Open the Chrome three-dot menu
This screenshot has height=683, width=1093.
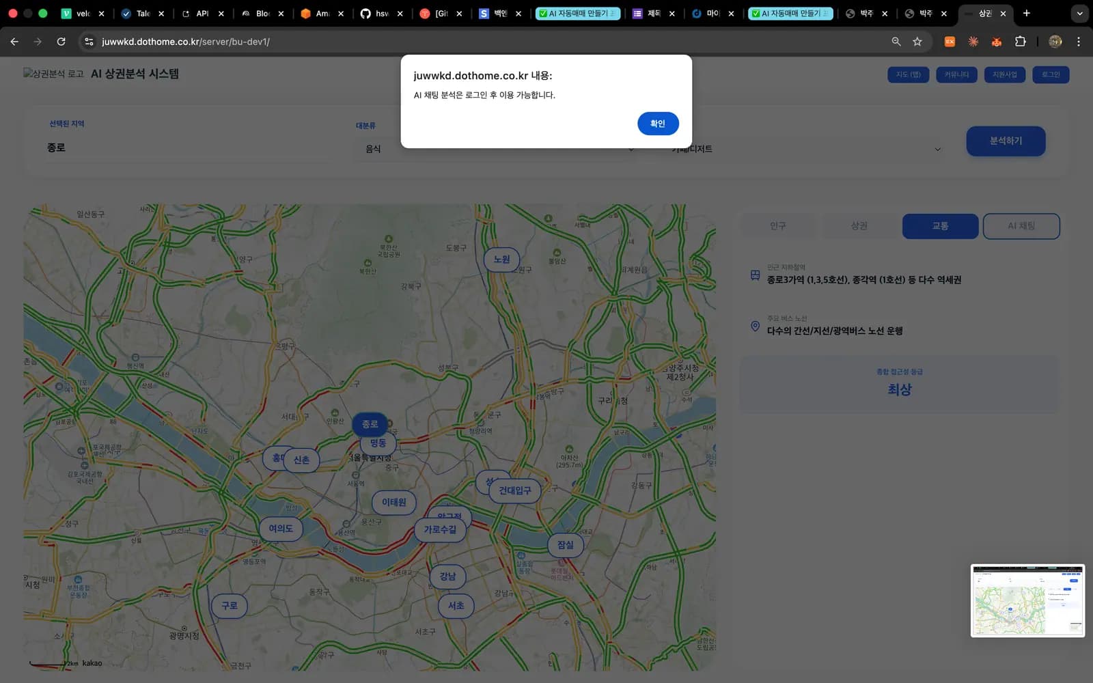coord(1079,42)
